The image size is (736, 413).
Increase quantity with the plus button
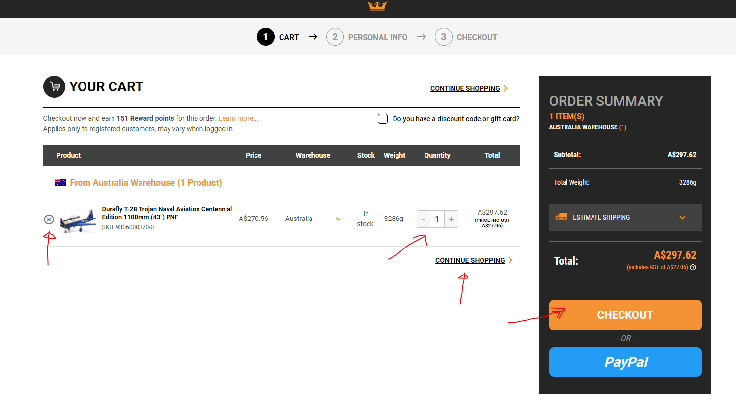point(451,219)
